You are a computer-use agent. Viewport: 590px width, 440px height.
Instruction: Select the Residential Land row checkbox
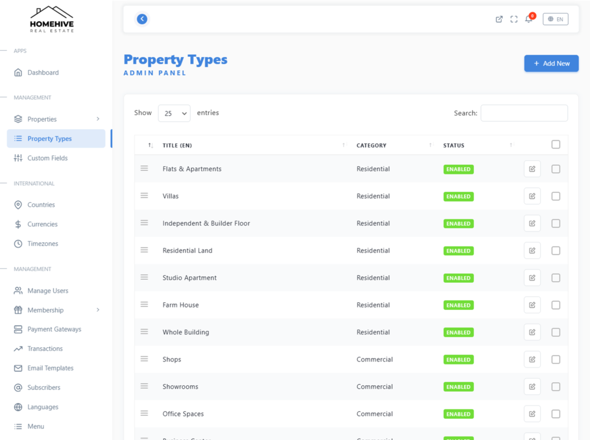tap(555, 251)
